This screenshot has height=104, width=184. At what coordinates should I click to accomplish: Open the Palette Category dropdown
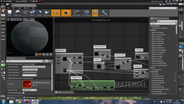pyautogui.click(x=167, y=21)
